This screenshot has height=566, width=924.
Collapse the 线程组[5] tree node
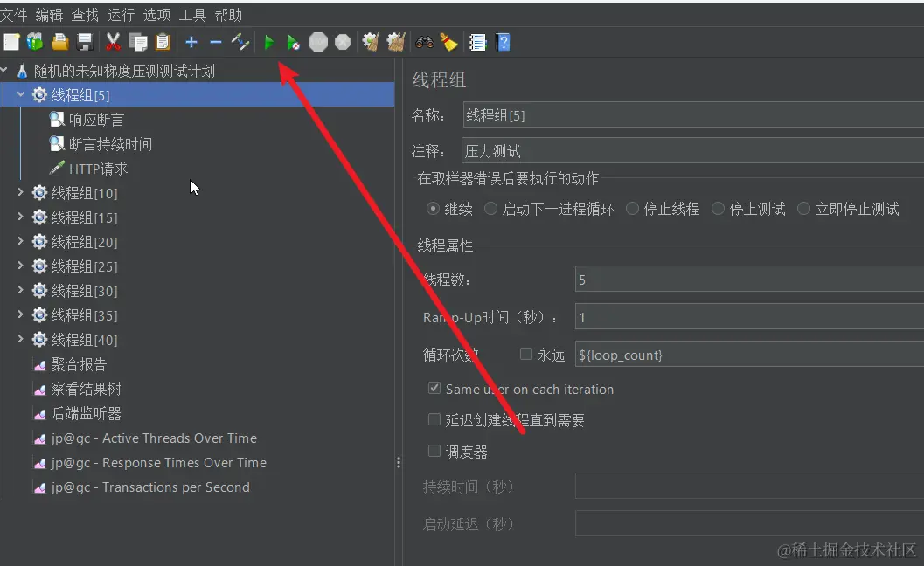coord(19,94)
